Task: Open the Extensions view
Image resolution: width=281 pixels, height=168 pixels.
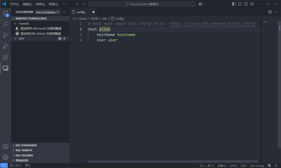Action: click(5, 57)
